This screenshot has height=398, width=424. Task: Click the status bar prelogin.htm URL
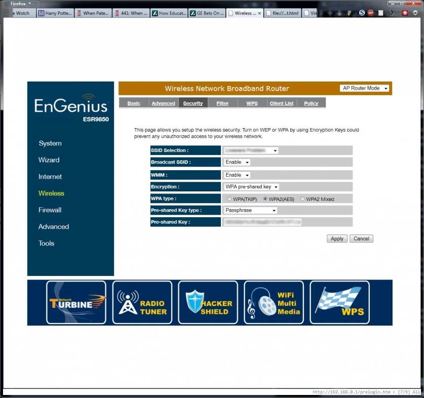[x=351, y=392]
